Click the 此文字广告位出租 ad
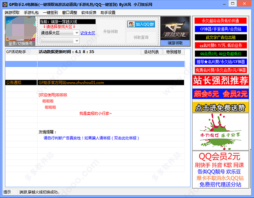This screenshot has width=254, height=198. click(x=221, y=38)
